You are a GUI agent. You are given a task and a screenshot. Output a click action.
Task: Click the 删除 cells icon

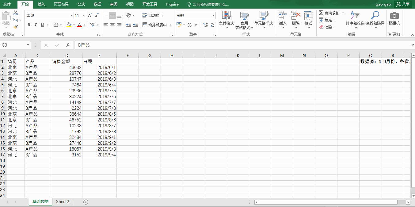[x=296, y=15]
